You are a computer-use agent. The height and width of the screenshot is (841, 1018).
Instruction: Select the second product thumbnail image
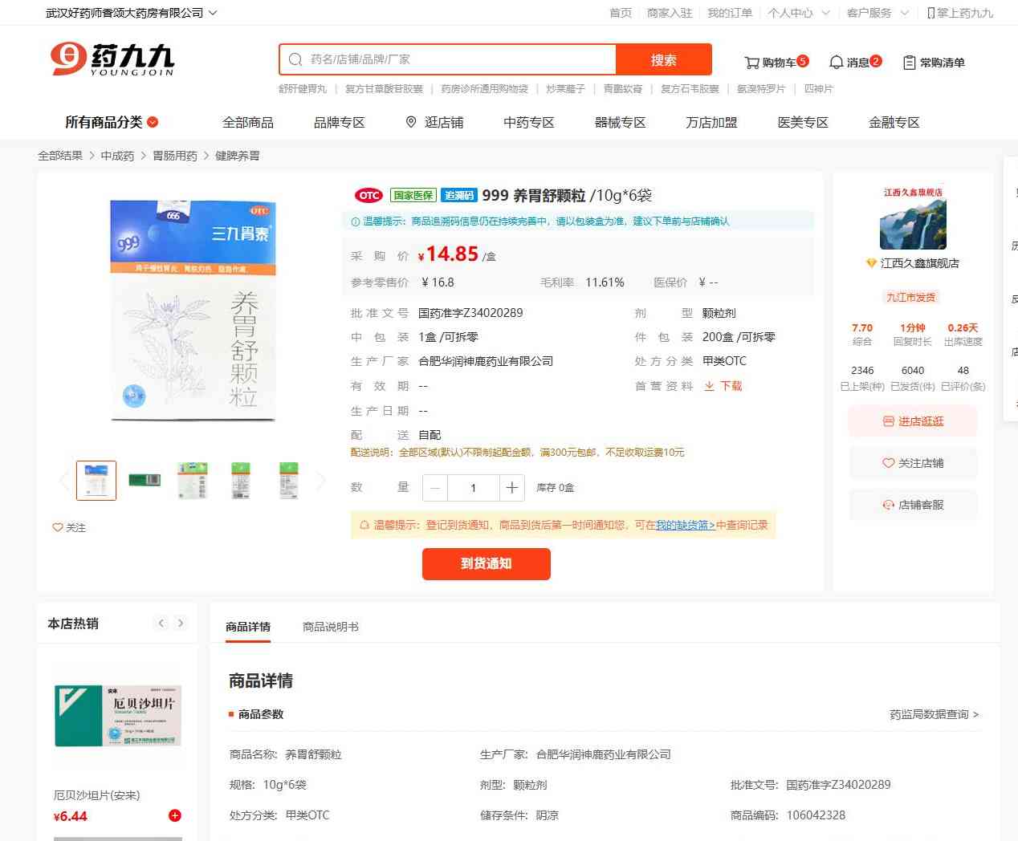(x=145, y=480)
